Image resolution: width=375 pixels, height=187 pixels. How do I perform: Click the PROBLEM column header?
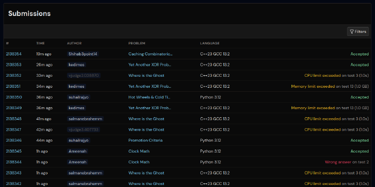pyautogui.click(x=137, y=43)
